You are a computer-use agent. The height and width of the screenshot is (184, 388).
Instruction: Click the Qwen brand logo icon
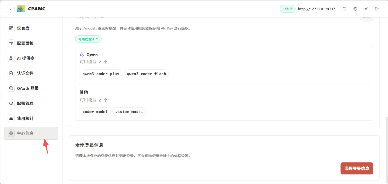pos(82,55)
